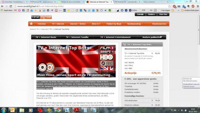Open the Klantenservice menu item

[159, 24]
